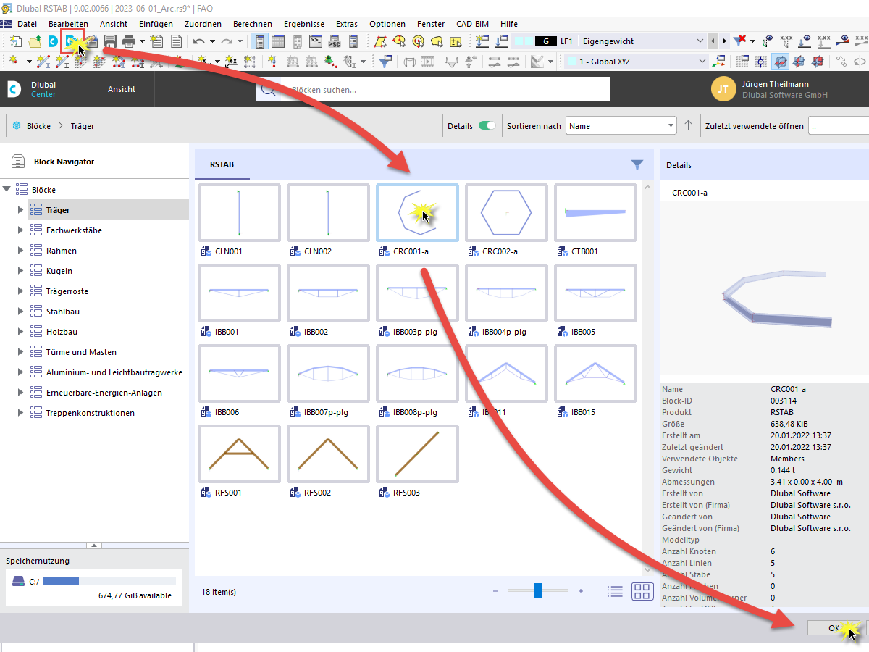
Task: Open the Ansicht menu in Dlubal Center
Action: (x=122, y=89)
